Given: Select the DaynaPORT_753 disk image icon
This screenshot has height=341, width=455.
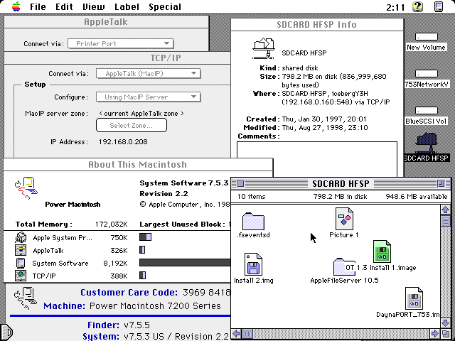Looking at the screenshot, I should coord(414,298).
